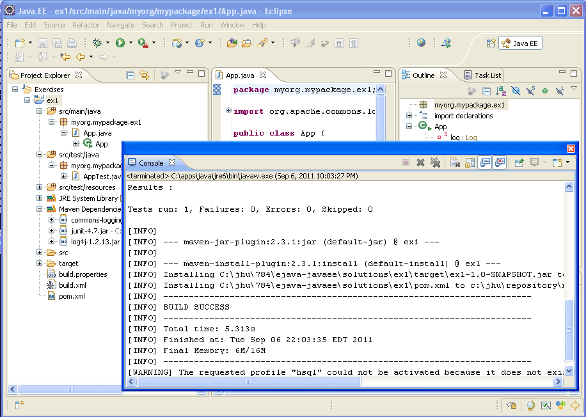The height and width of the screenshot is (417, 586).
Task: Click the Search flashlight icon
Action: pos(262,43)
